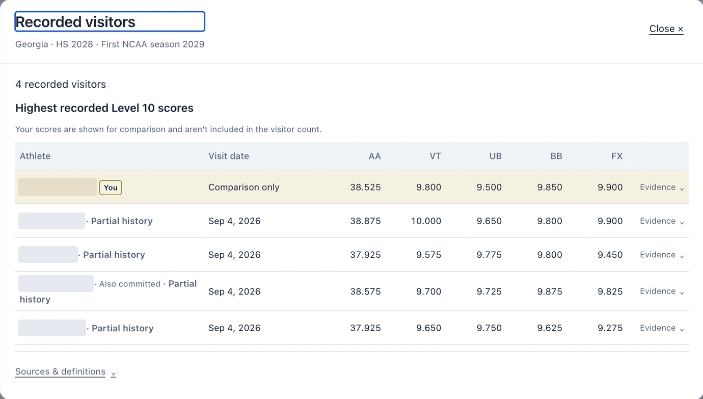The height and width of the screenshot is (399, 703).
Task: Open Evidence for the row with FX 9.450
Action: click(x=662, y=255)
